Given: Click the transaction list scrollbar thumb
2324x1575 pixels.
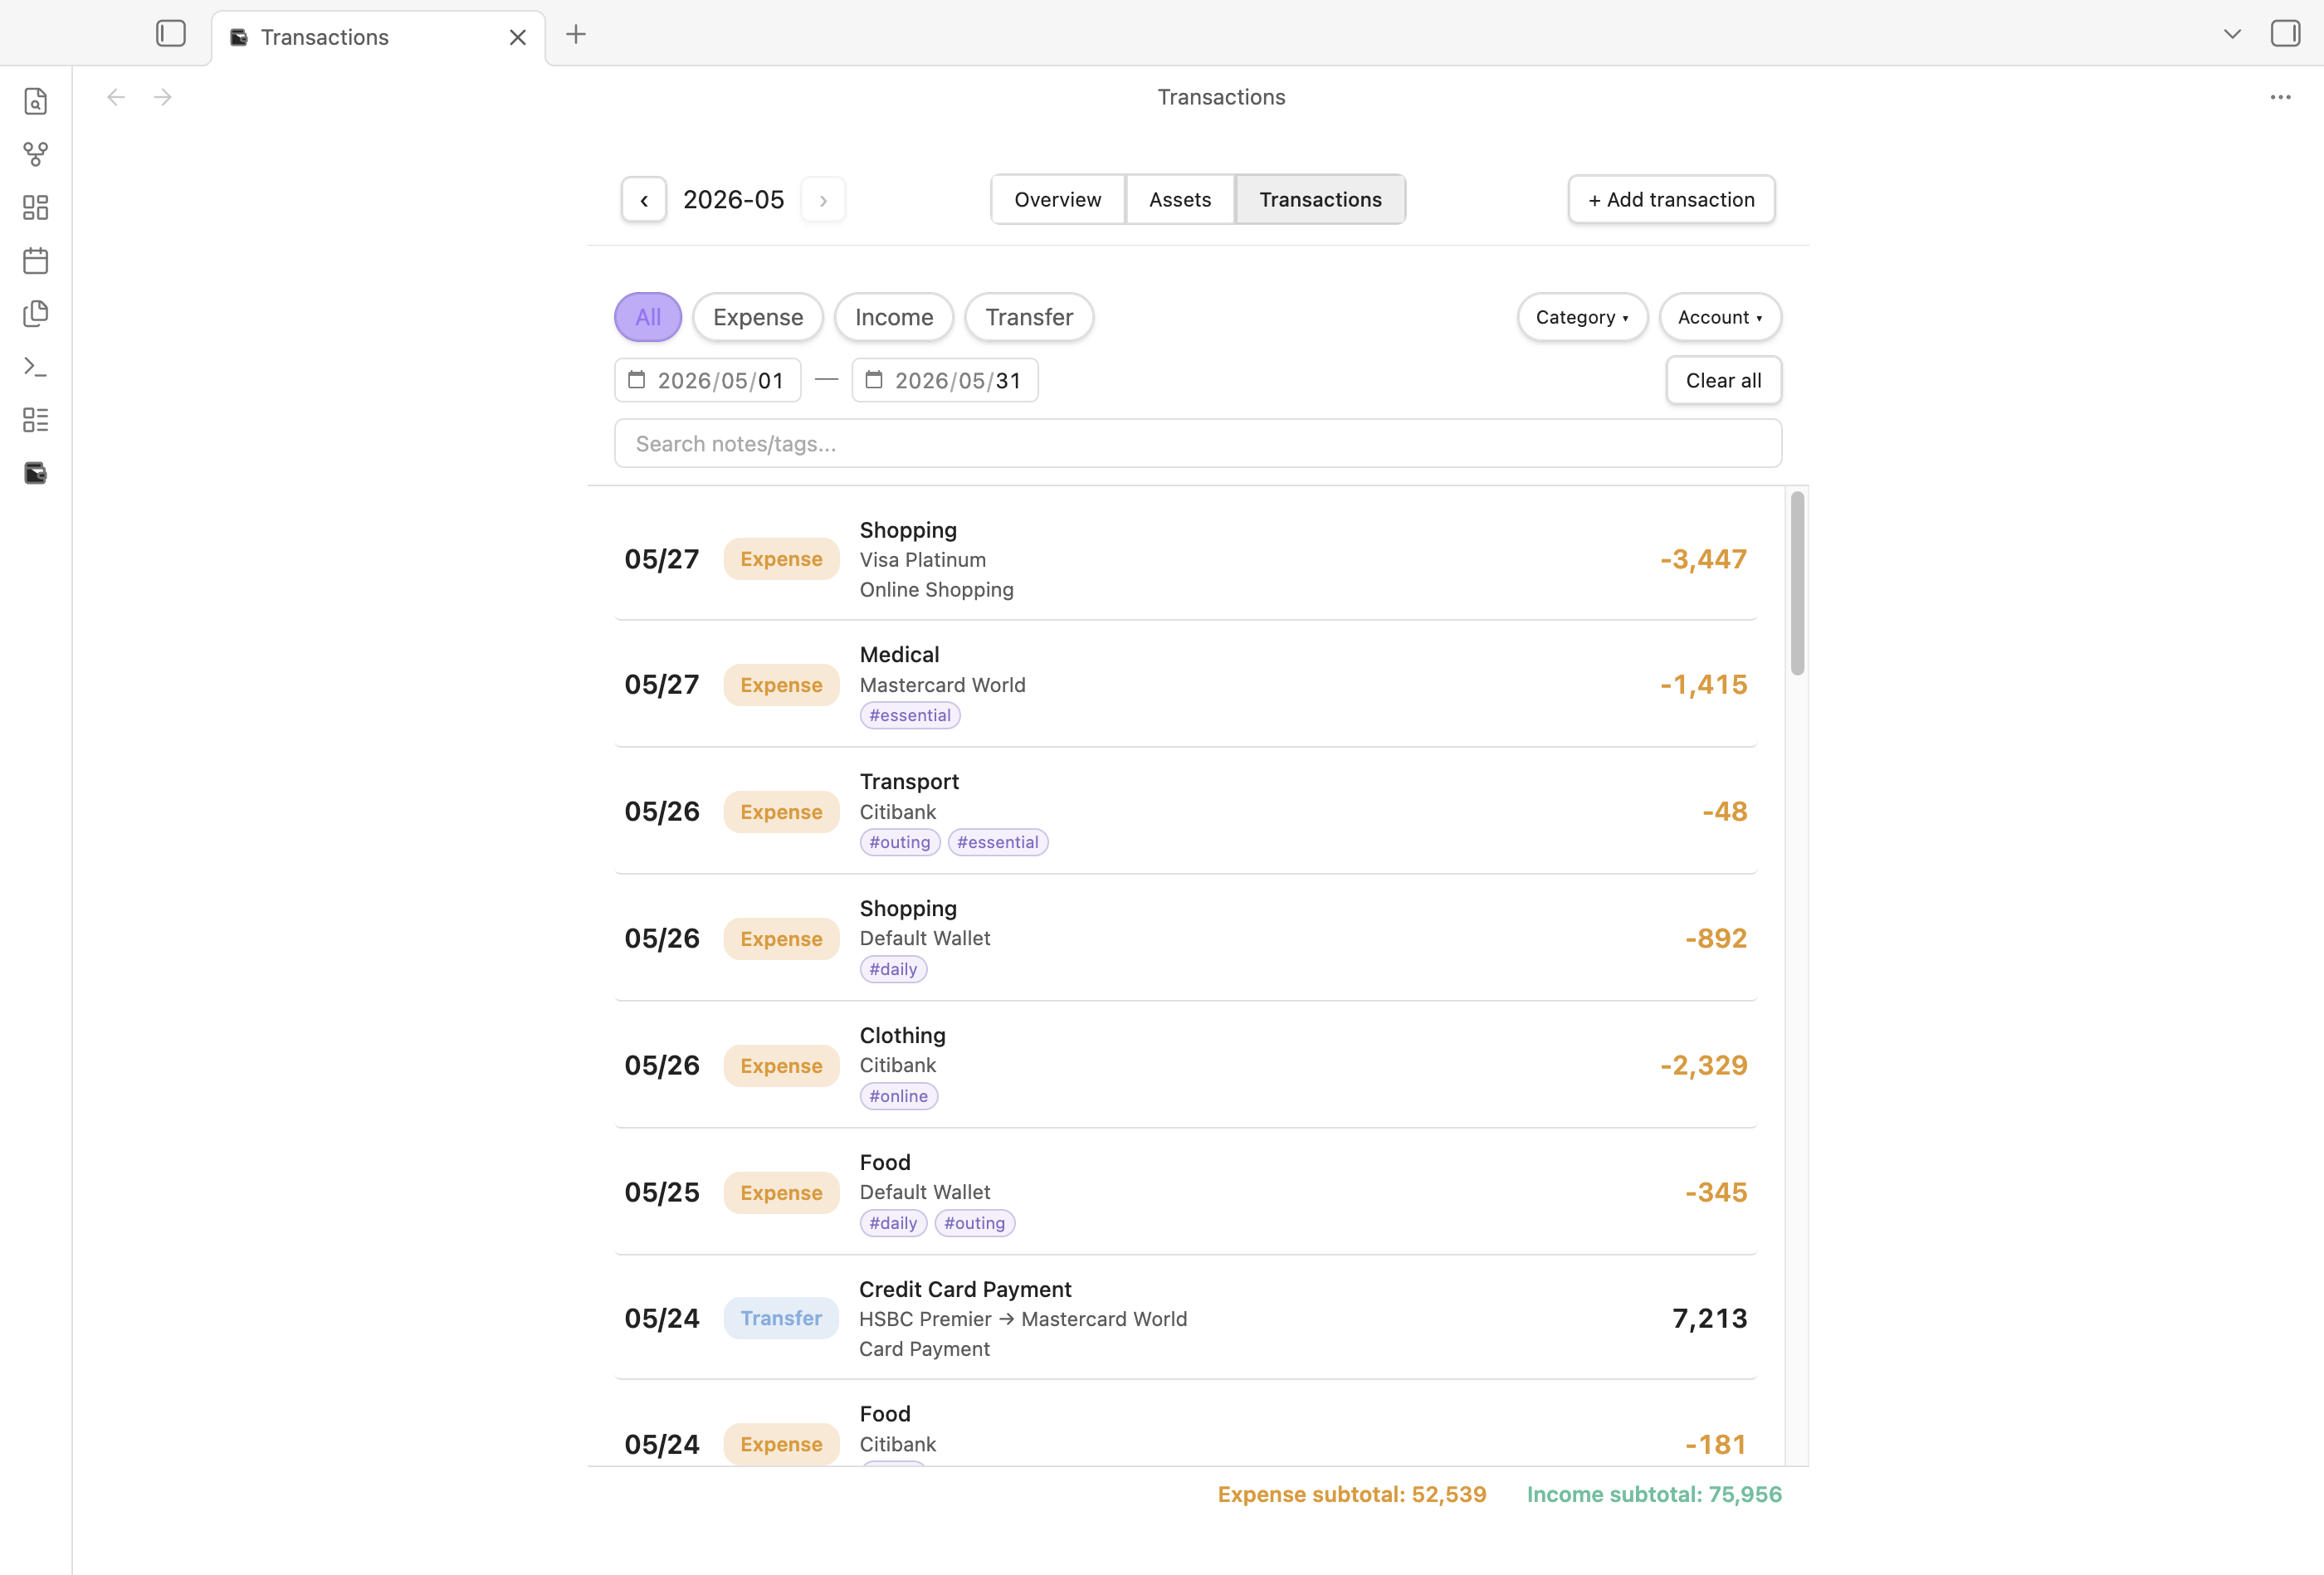Looking at the screenshot, I should point(1797,583).
